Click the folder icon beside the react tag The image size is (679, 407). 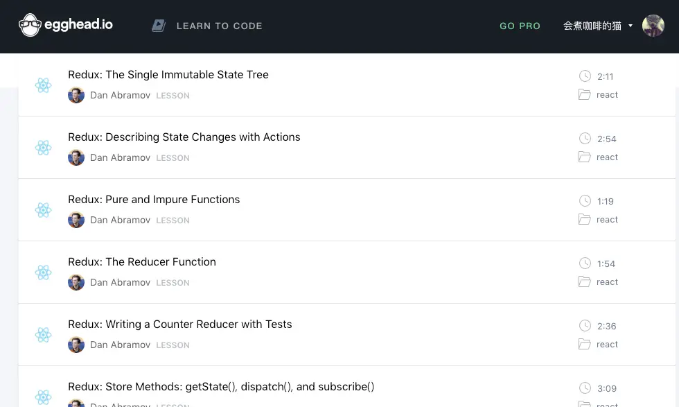pyautogui.click(x=584, y=94)
